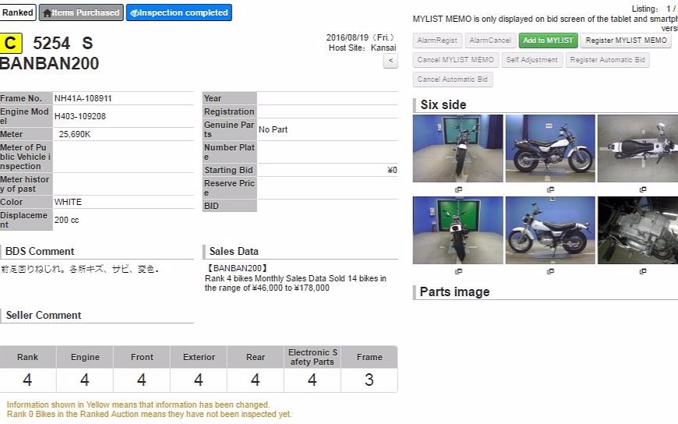
Task: Click the AlarmCancel button
Action: click(x=490, y=41)
